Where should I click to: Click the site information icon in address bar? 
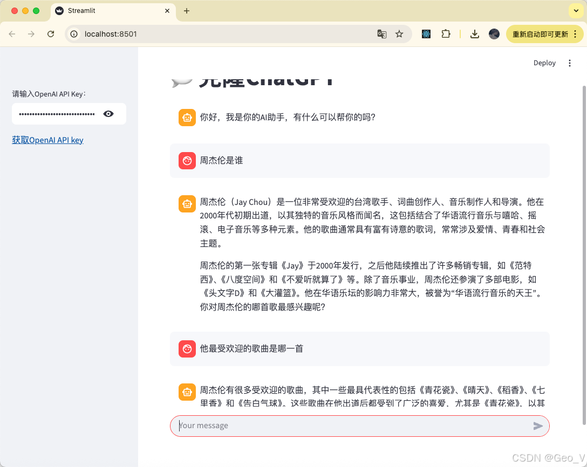click(x=73, y=33)
